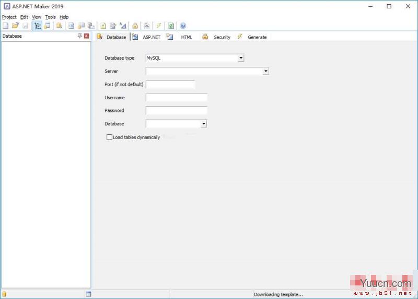
Task: Toggle the database tree pane icon
Action: click(37, 26)
